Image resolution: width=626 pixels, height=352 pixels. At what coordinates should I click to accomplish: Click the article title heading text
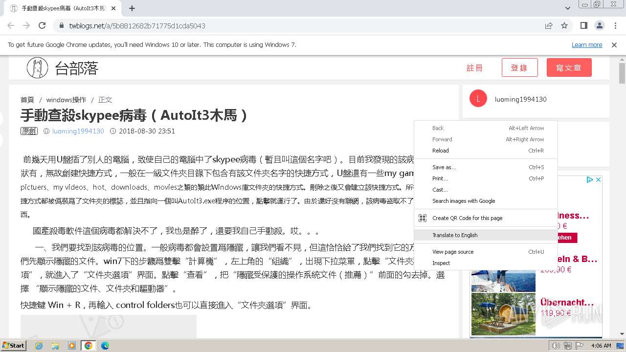point(134,115)
